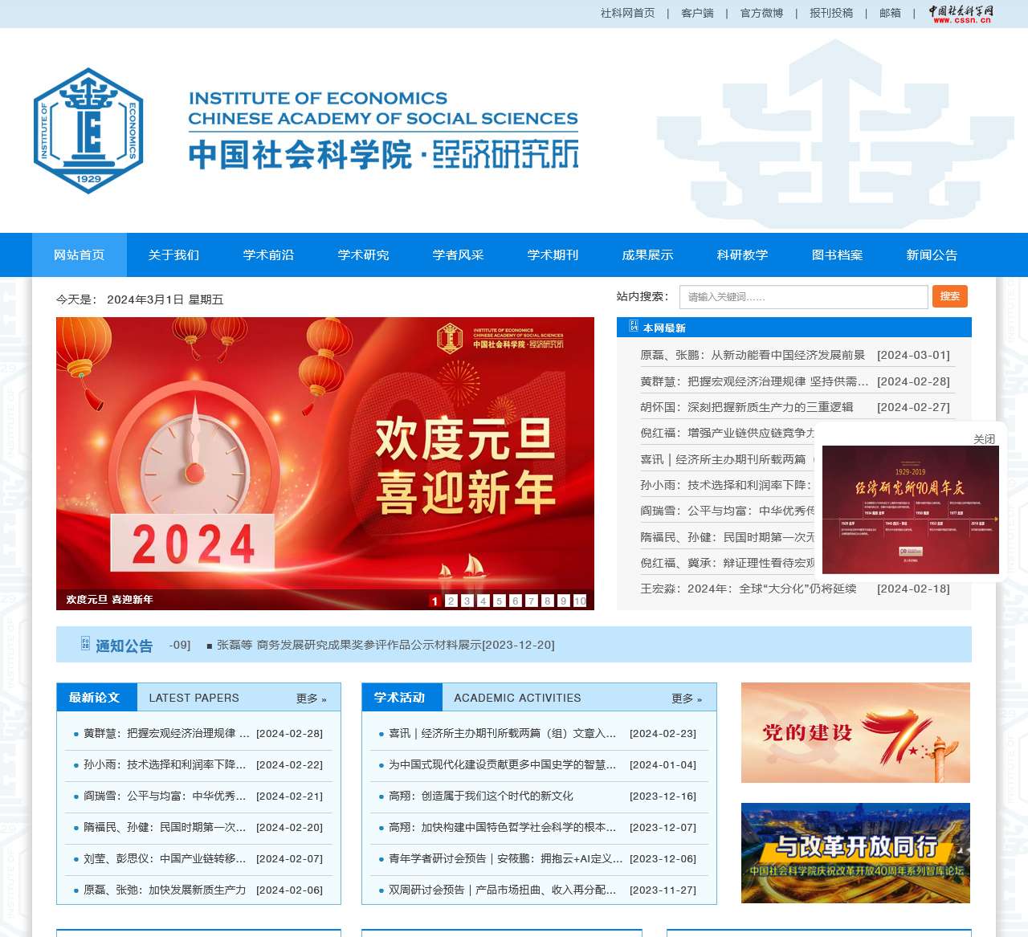Click the 与改革开放同行 banner
1028x937 pixels.
pos(855,853)
